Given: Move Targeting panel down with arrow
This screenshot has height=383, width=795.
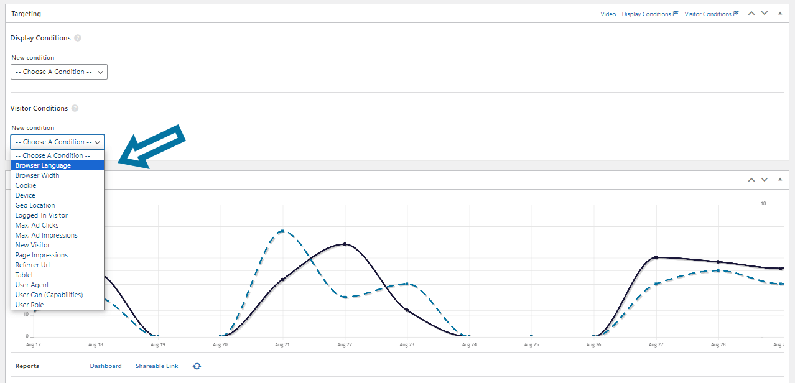Looking at the screenshot, I should 765,13.
